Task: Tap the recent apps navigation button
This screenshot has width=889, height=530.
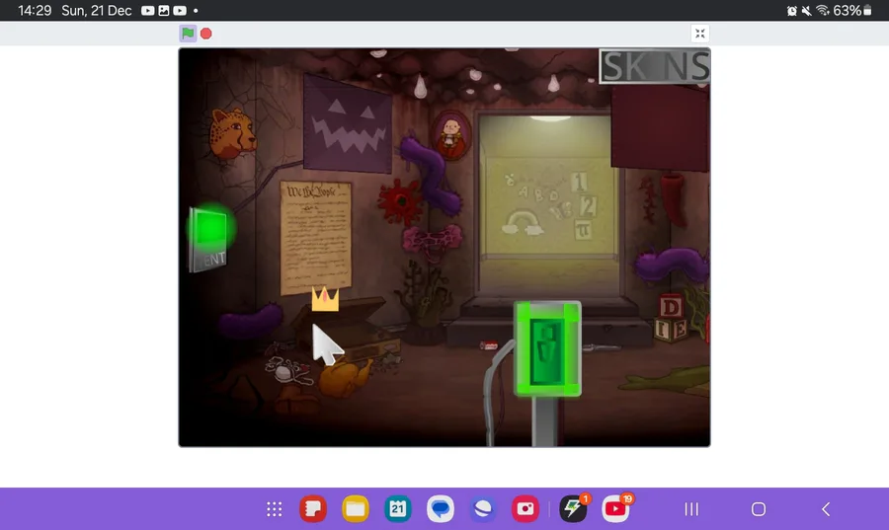Action: point(691,509)
